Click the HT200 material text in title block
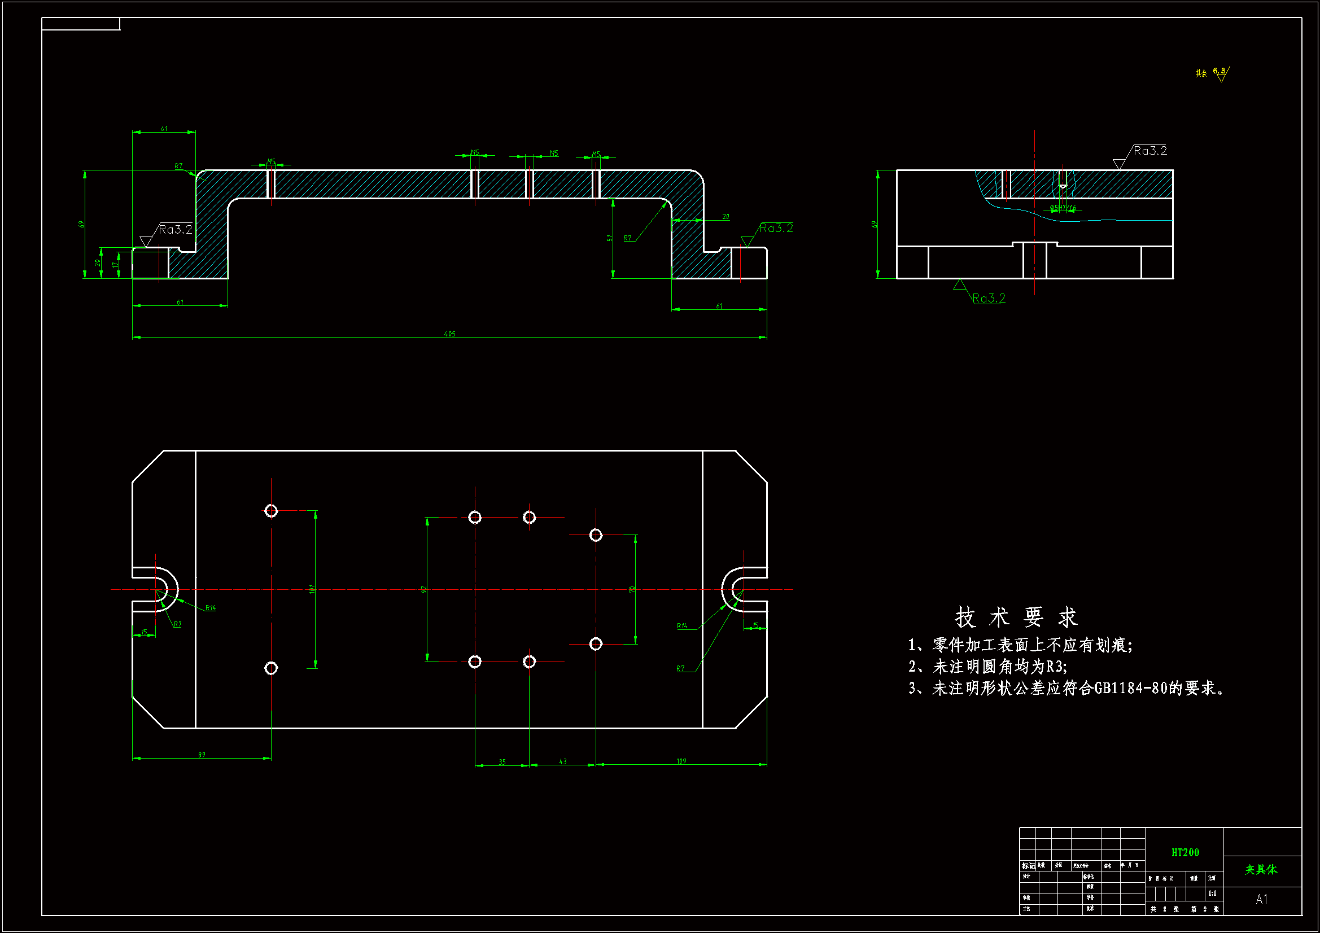This screenshot has width=1320, height=933. [1185, 852]
